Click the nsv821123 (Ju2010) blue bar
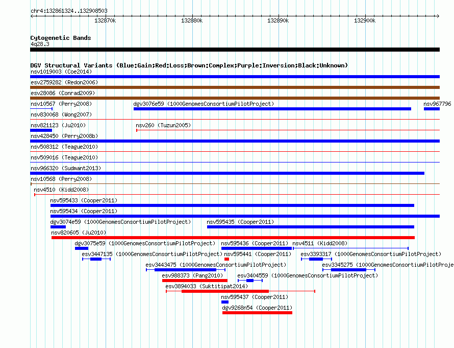The height and width of the screenshot is (348, 454). [x=41, y=130]
